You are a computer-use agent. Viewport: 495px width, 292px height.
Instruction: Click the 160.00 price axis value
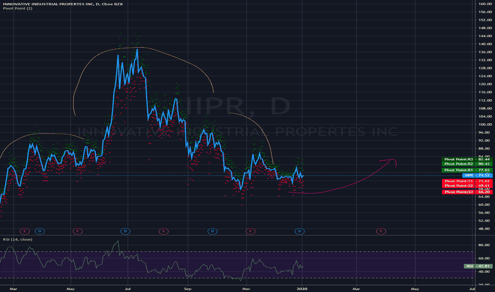pos(485,4)
